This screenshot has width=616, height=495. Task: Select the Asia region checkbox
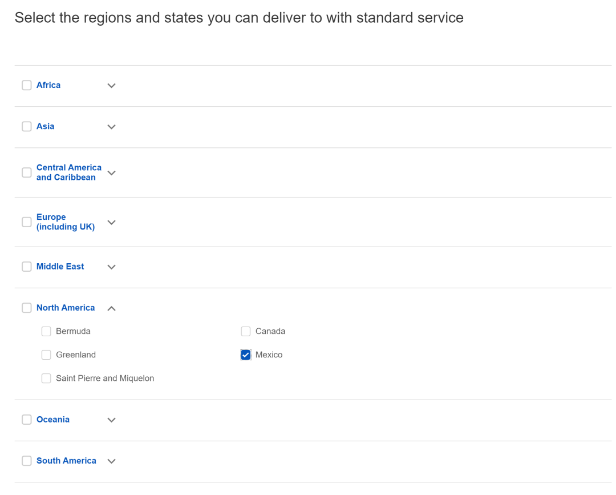27,126
